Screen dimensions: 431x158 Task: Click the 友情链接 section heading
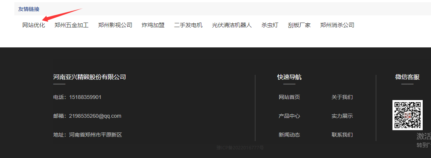coord(29,9)
